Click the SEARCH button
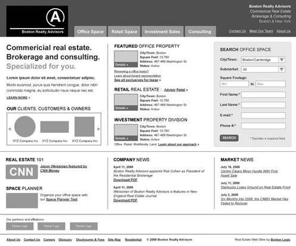Image resolution: width=296 pixels, height=246 pixels. 229,138
